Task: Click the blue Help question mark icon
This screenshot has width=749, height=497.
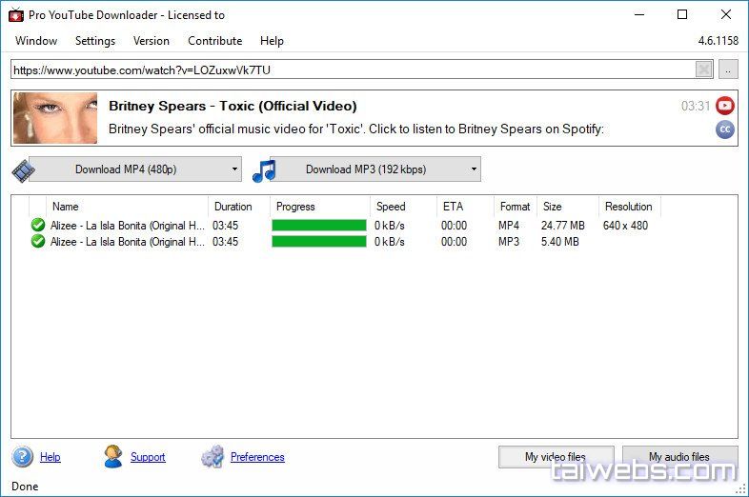Action: (22, 457)
